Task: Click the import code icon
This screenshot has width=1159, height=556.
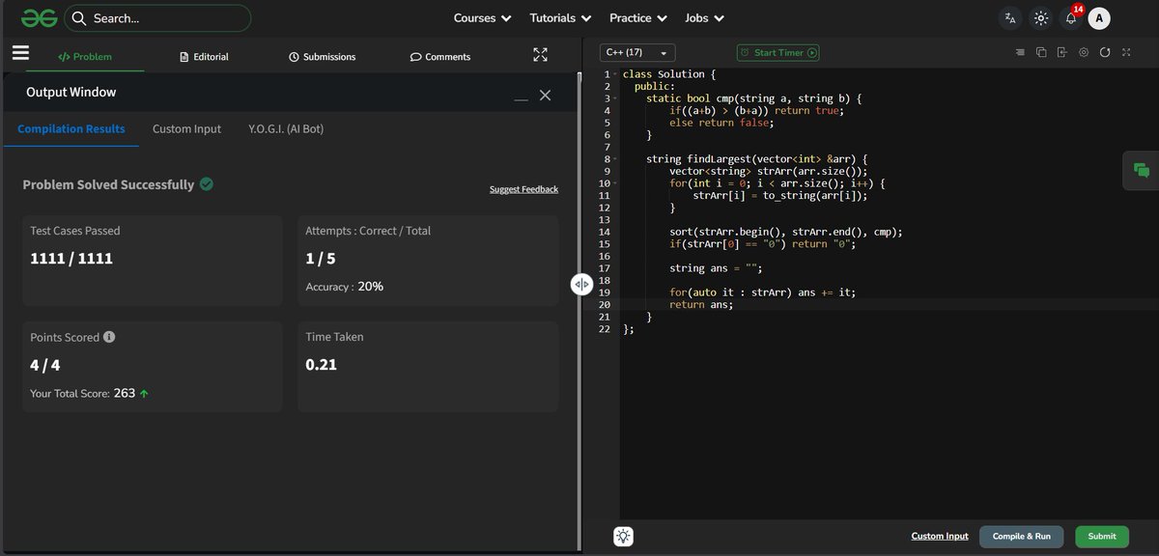Action: click(x=1062, y=53)
